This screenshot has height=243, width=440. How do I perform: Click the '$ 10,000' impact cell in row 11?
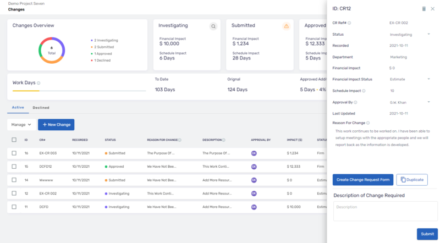[x=294, y=207]
